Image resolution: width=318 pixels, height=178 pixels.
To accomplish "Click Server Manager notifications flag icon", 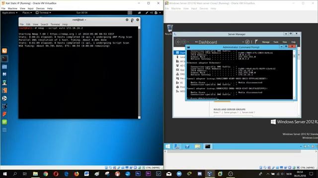I will pos(256,42).
